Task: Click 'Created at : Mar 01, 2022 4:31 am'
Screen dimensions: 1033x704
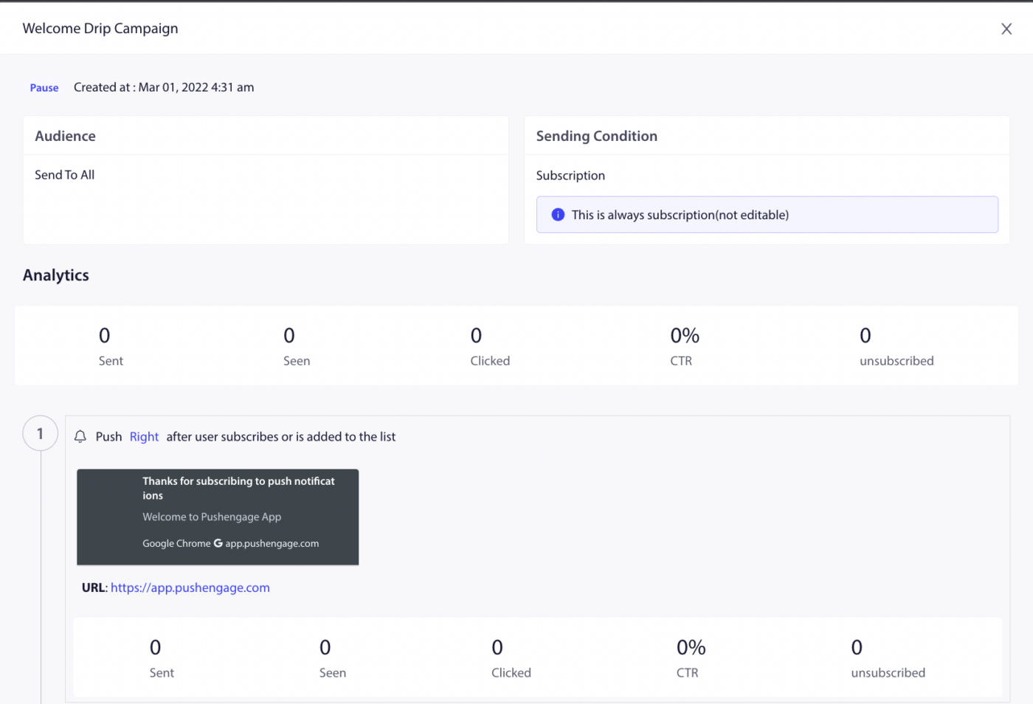Action: click(164, 87)
